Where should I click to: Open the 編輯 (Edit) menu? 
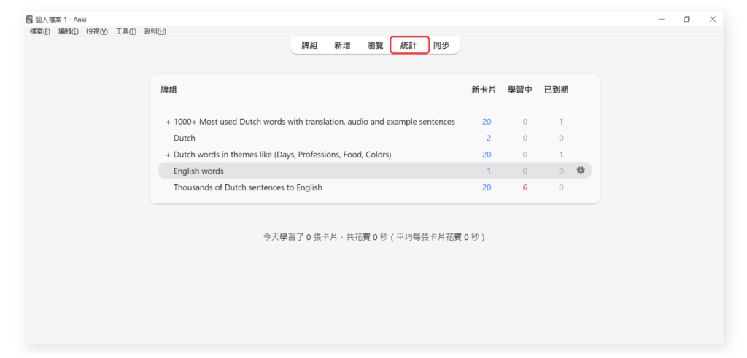pyautogui.click(x=69, y=31)
